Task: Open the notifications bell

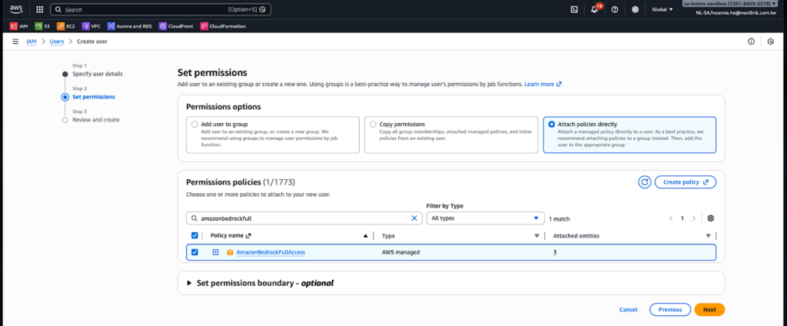Action: [x=594, y=9]
